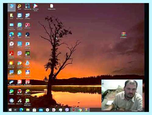Switch to the screen recorder taskbar icon
Image resolution: width=152 pixels, height=115 pixels.
tap(74, 110)
